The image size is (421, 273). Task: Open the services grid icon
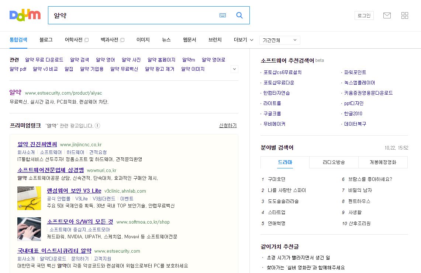405,15
